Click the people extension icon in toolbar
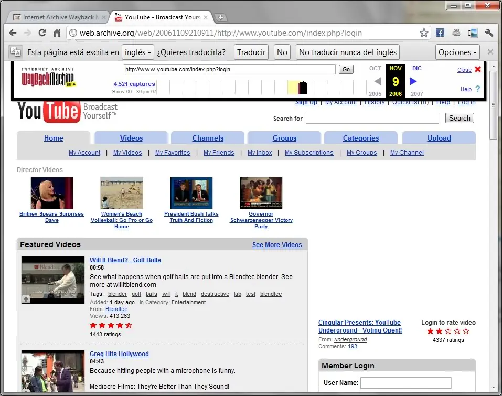 coord(456,33)
